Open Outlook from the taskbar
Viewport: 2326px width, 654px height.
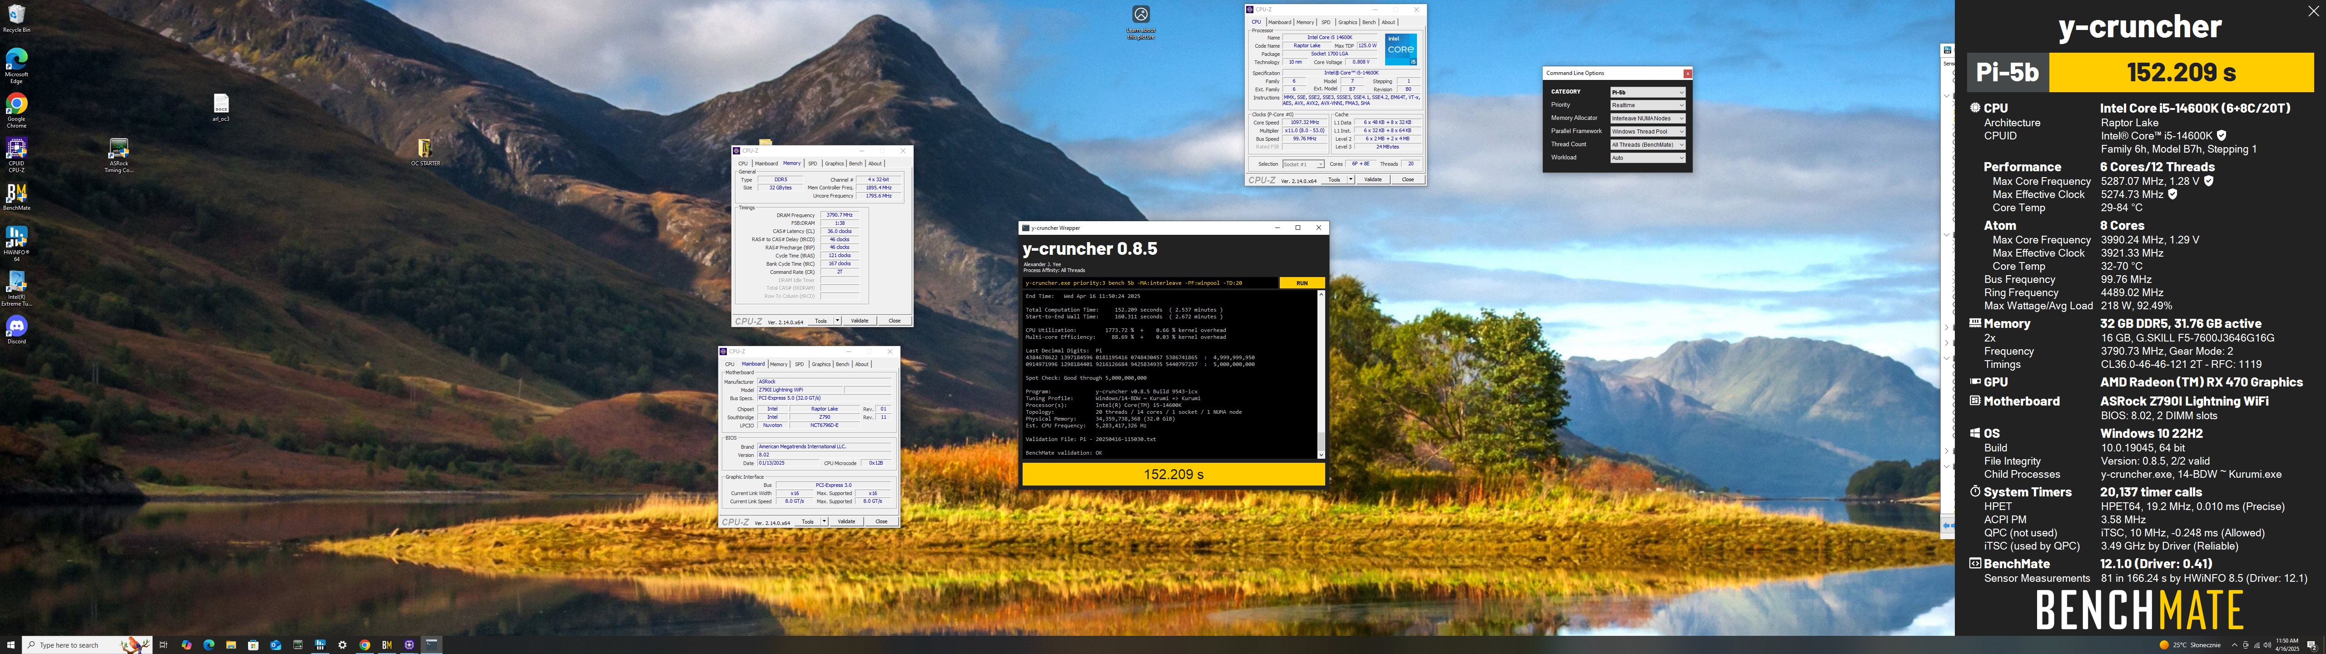(275, 645)
